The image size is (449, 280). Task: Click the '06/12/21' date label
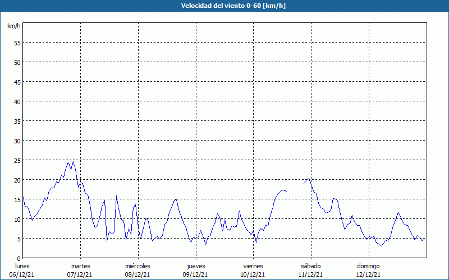pos(22,274)
